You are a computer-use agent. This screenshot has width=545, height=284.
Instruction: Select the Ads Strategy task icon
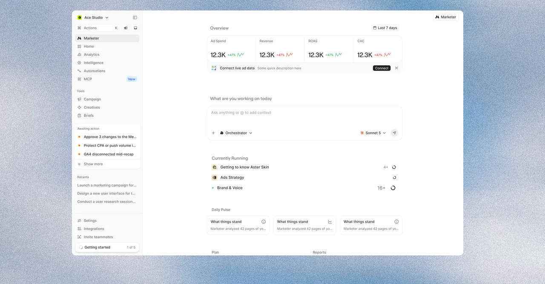[215, 177]
